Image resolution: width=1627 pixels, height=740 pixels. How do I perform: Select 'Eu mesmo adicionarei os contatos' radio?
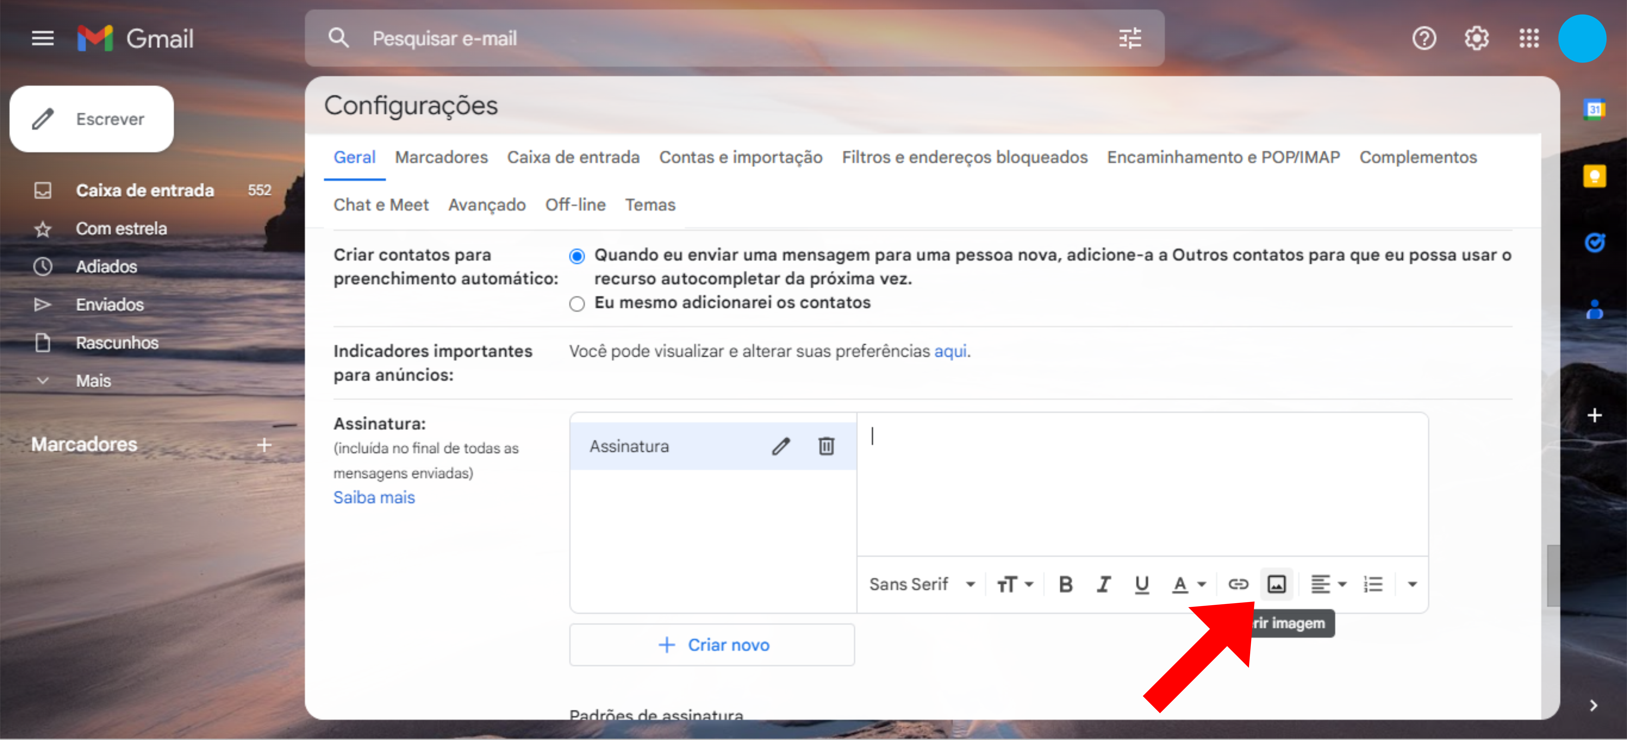577,304
